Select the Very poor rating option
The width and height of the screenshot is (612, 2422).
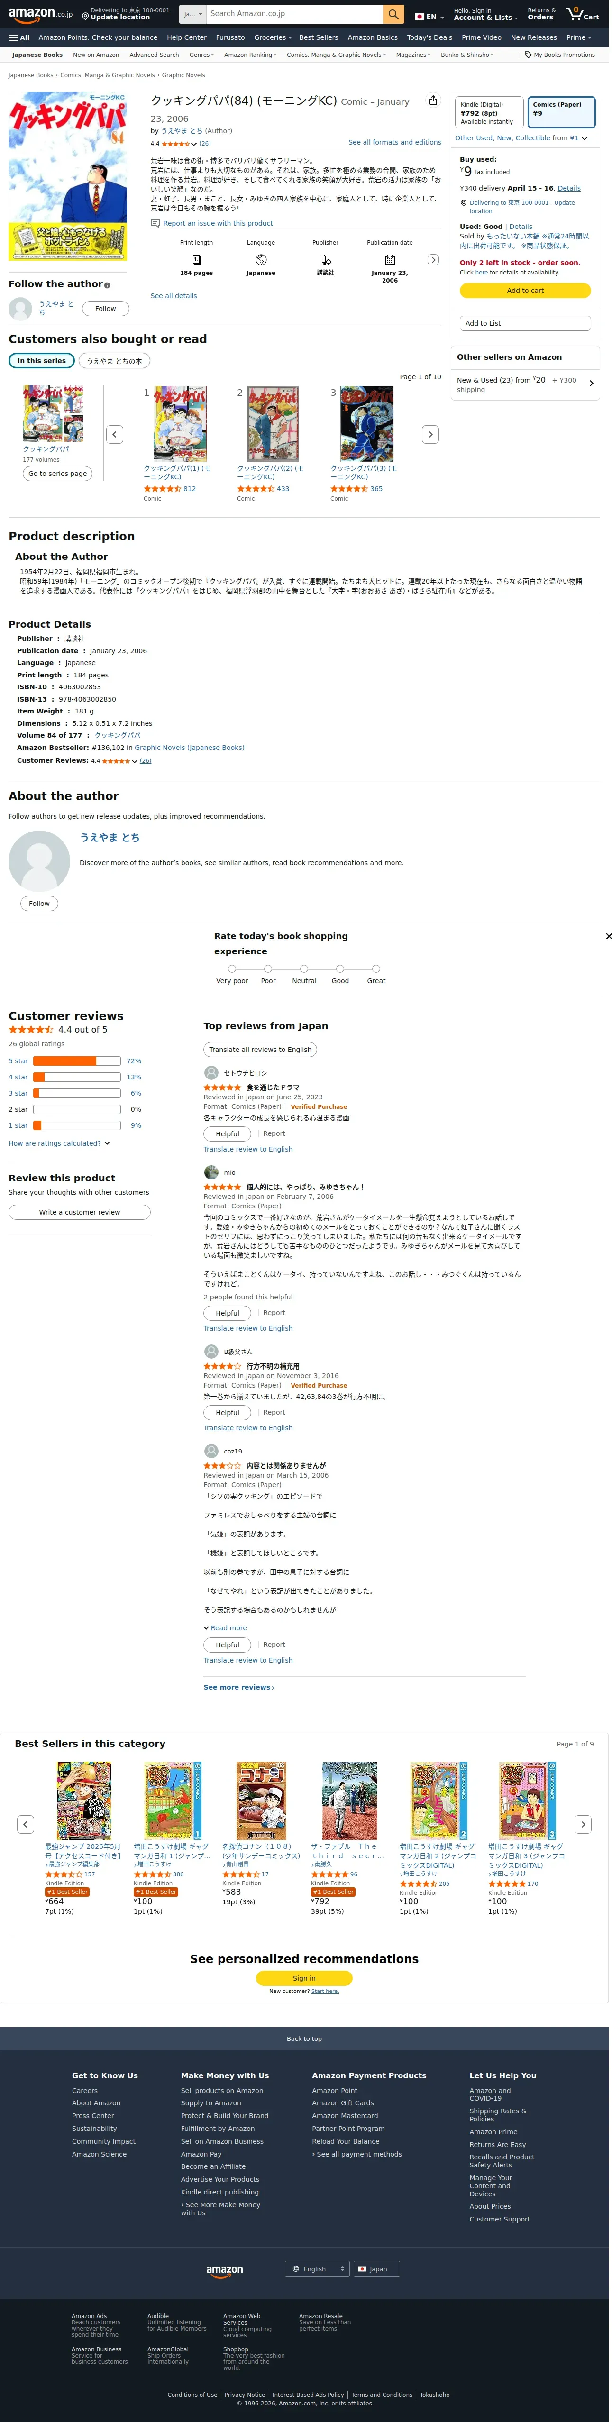pos(232,969)
